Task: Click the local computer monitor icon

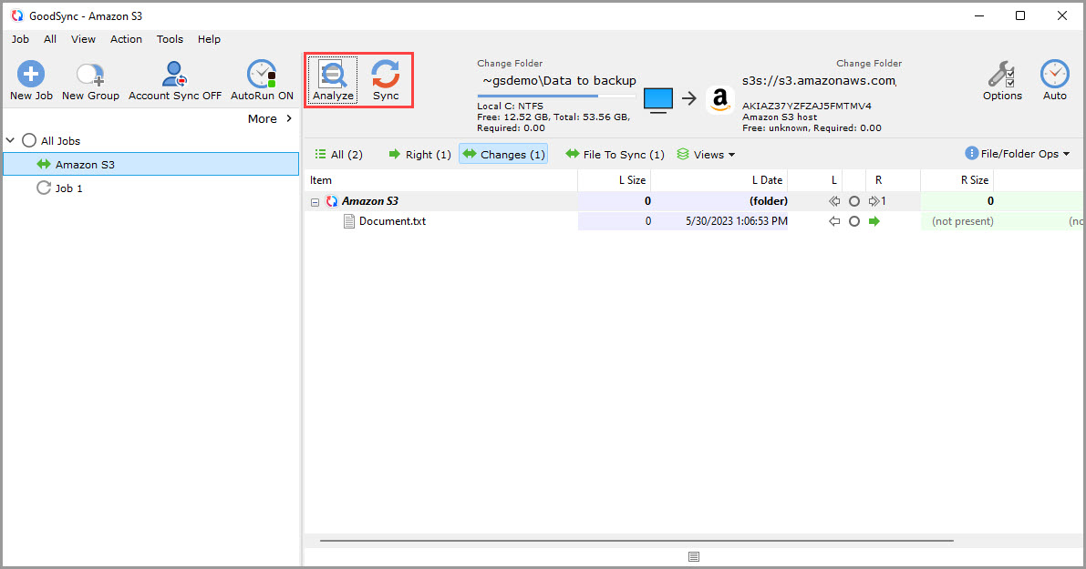Action: pyautogui.click(x=658, y=98)
